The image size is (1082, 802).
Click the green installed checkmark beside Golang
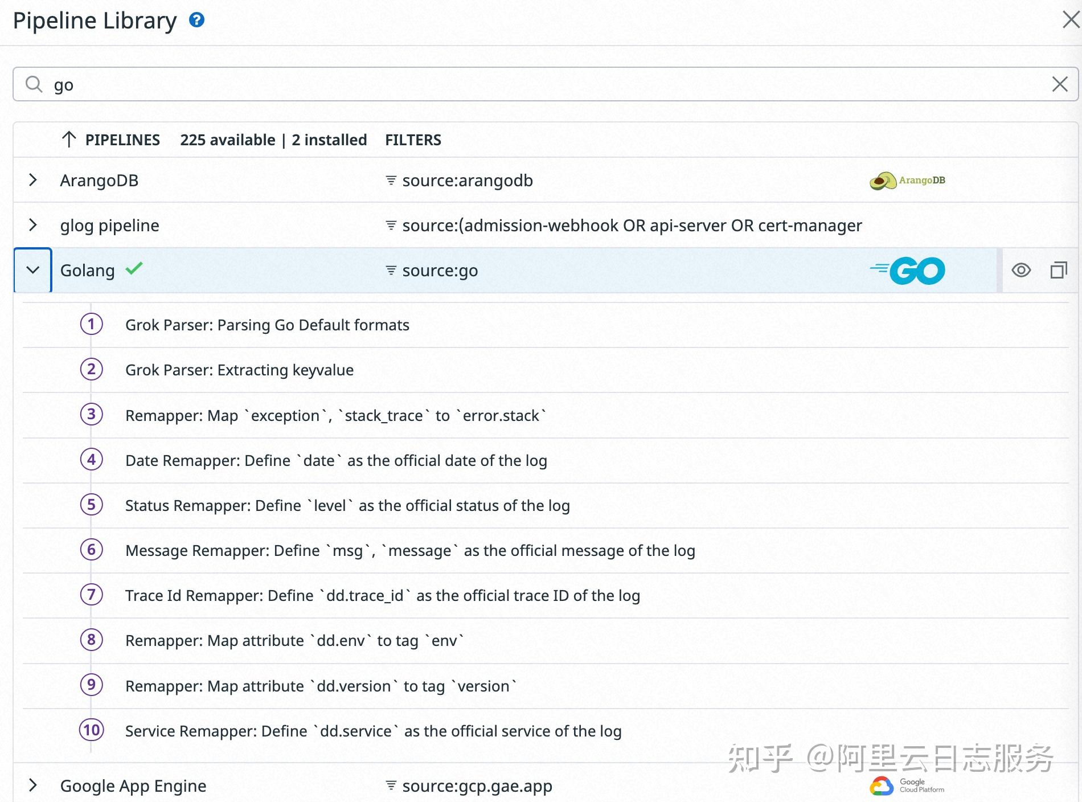coord(134,269)
